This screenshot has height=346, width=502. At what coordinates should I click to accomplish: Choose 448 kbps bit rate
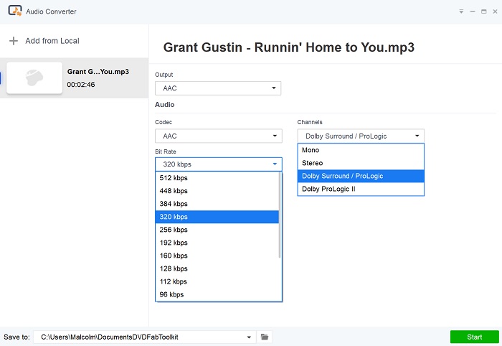217,191
